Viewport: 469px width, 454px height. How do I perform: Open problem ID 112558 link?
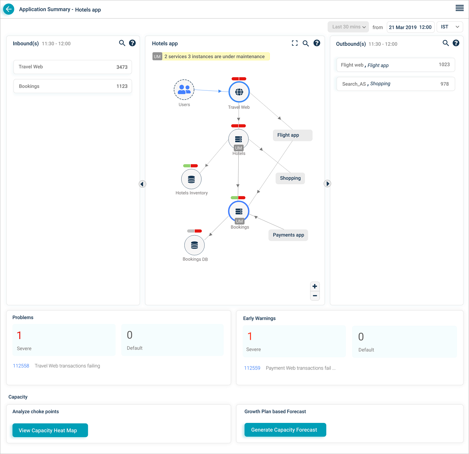point(21,366)
